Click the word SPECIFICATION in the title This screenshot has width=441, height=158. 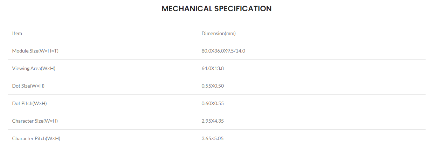(243, 9)
